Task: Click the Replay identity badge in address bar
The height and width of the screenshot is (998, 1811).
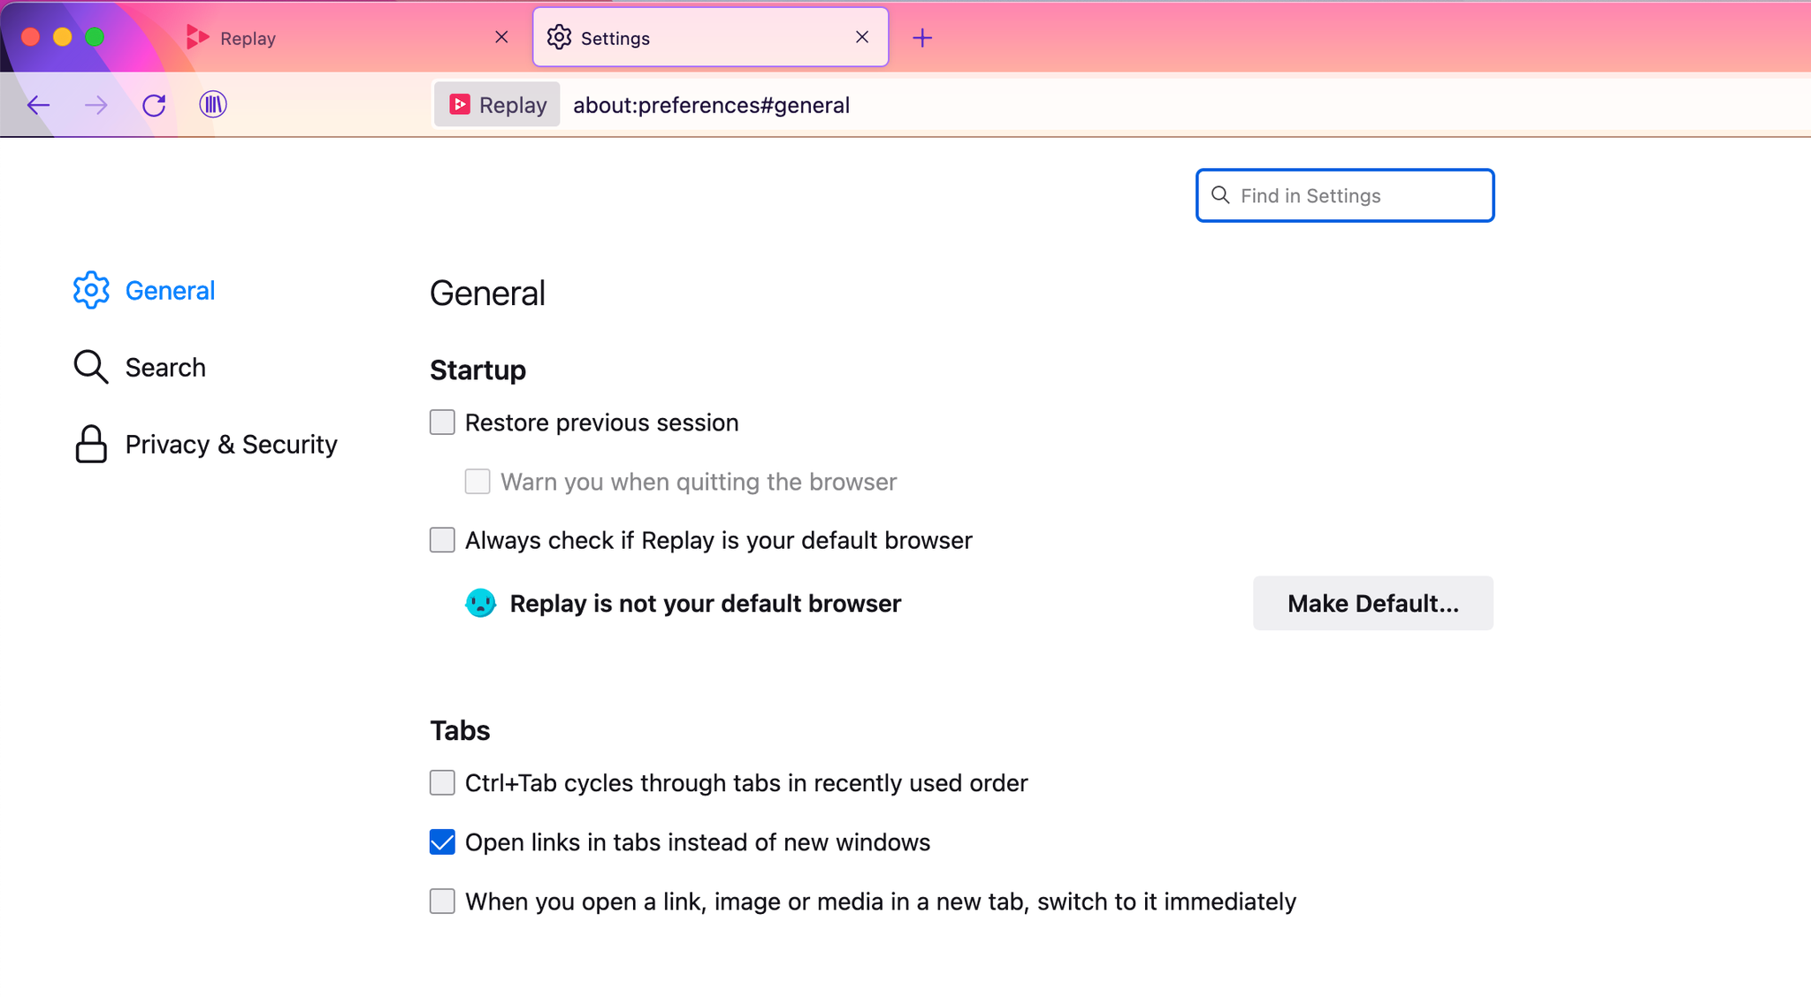Action: pyautogui.click(x=497, y=104)
